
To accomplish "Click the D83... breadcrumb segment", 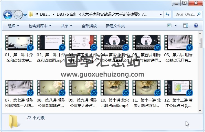I will pyautogui.click(x=45, y=14).
